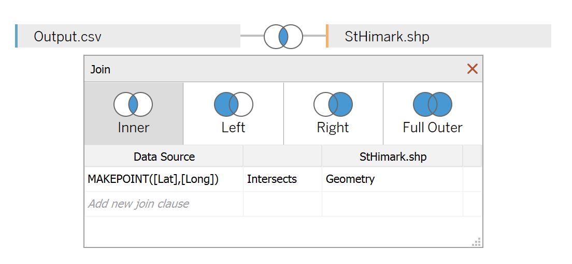Choose the Left join type label
The height and width of the screenshot is (264, 572).
tap(234, 128)
